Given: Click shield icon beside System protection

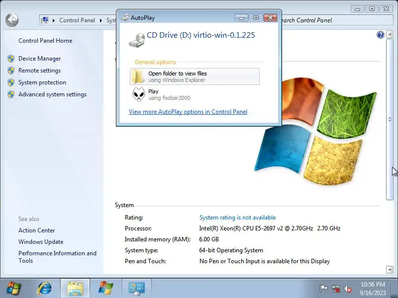Looking at the screenshot, I should (11, 82).
